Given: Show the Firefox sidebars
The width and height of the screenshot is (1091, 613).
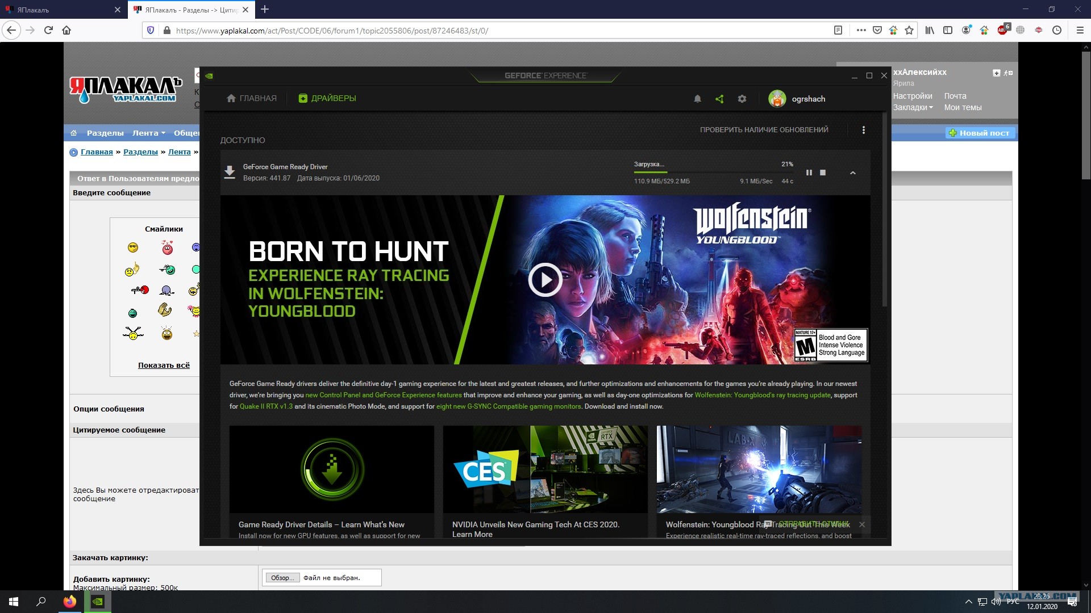Looking at the screenshot, I should [948, 30].
